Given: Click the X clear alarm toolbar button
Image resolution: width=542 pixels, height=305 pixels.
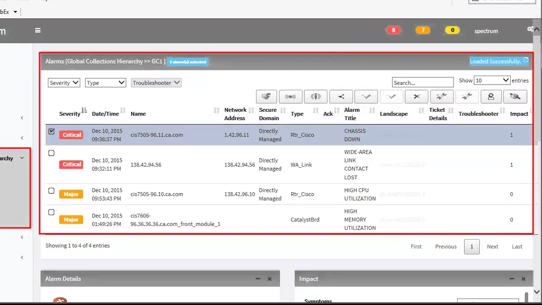Looking at the screenshot, I should point(417,97).
